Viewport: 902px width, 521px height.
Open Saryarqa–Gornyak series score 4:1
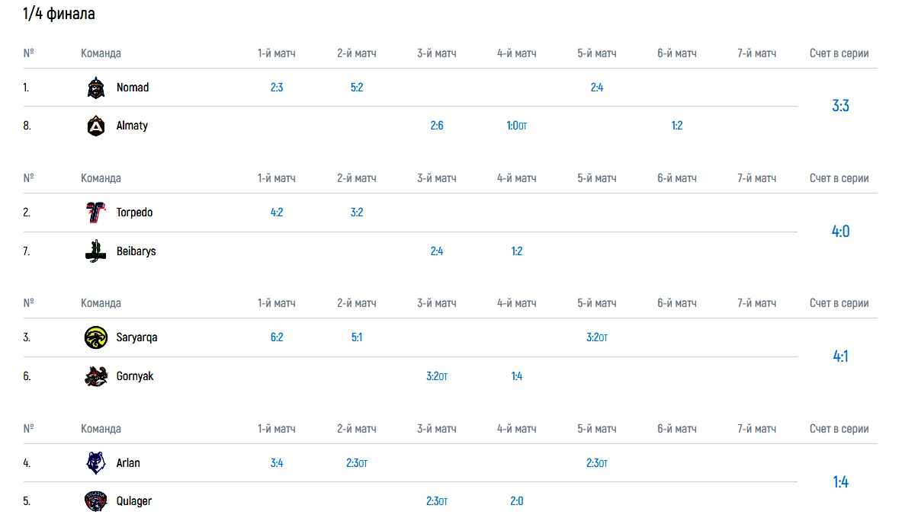tap(840, 356)
